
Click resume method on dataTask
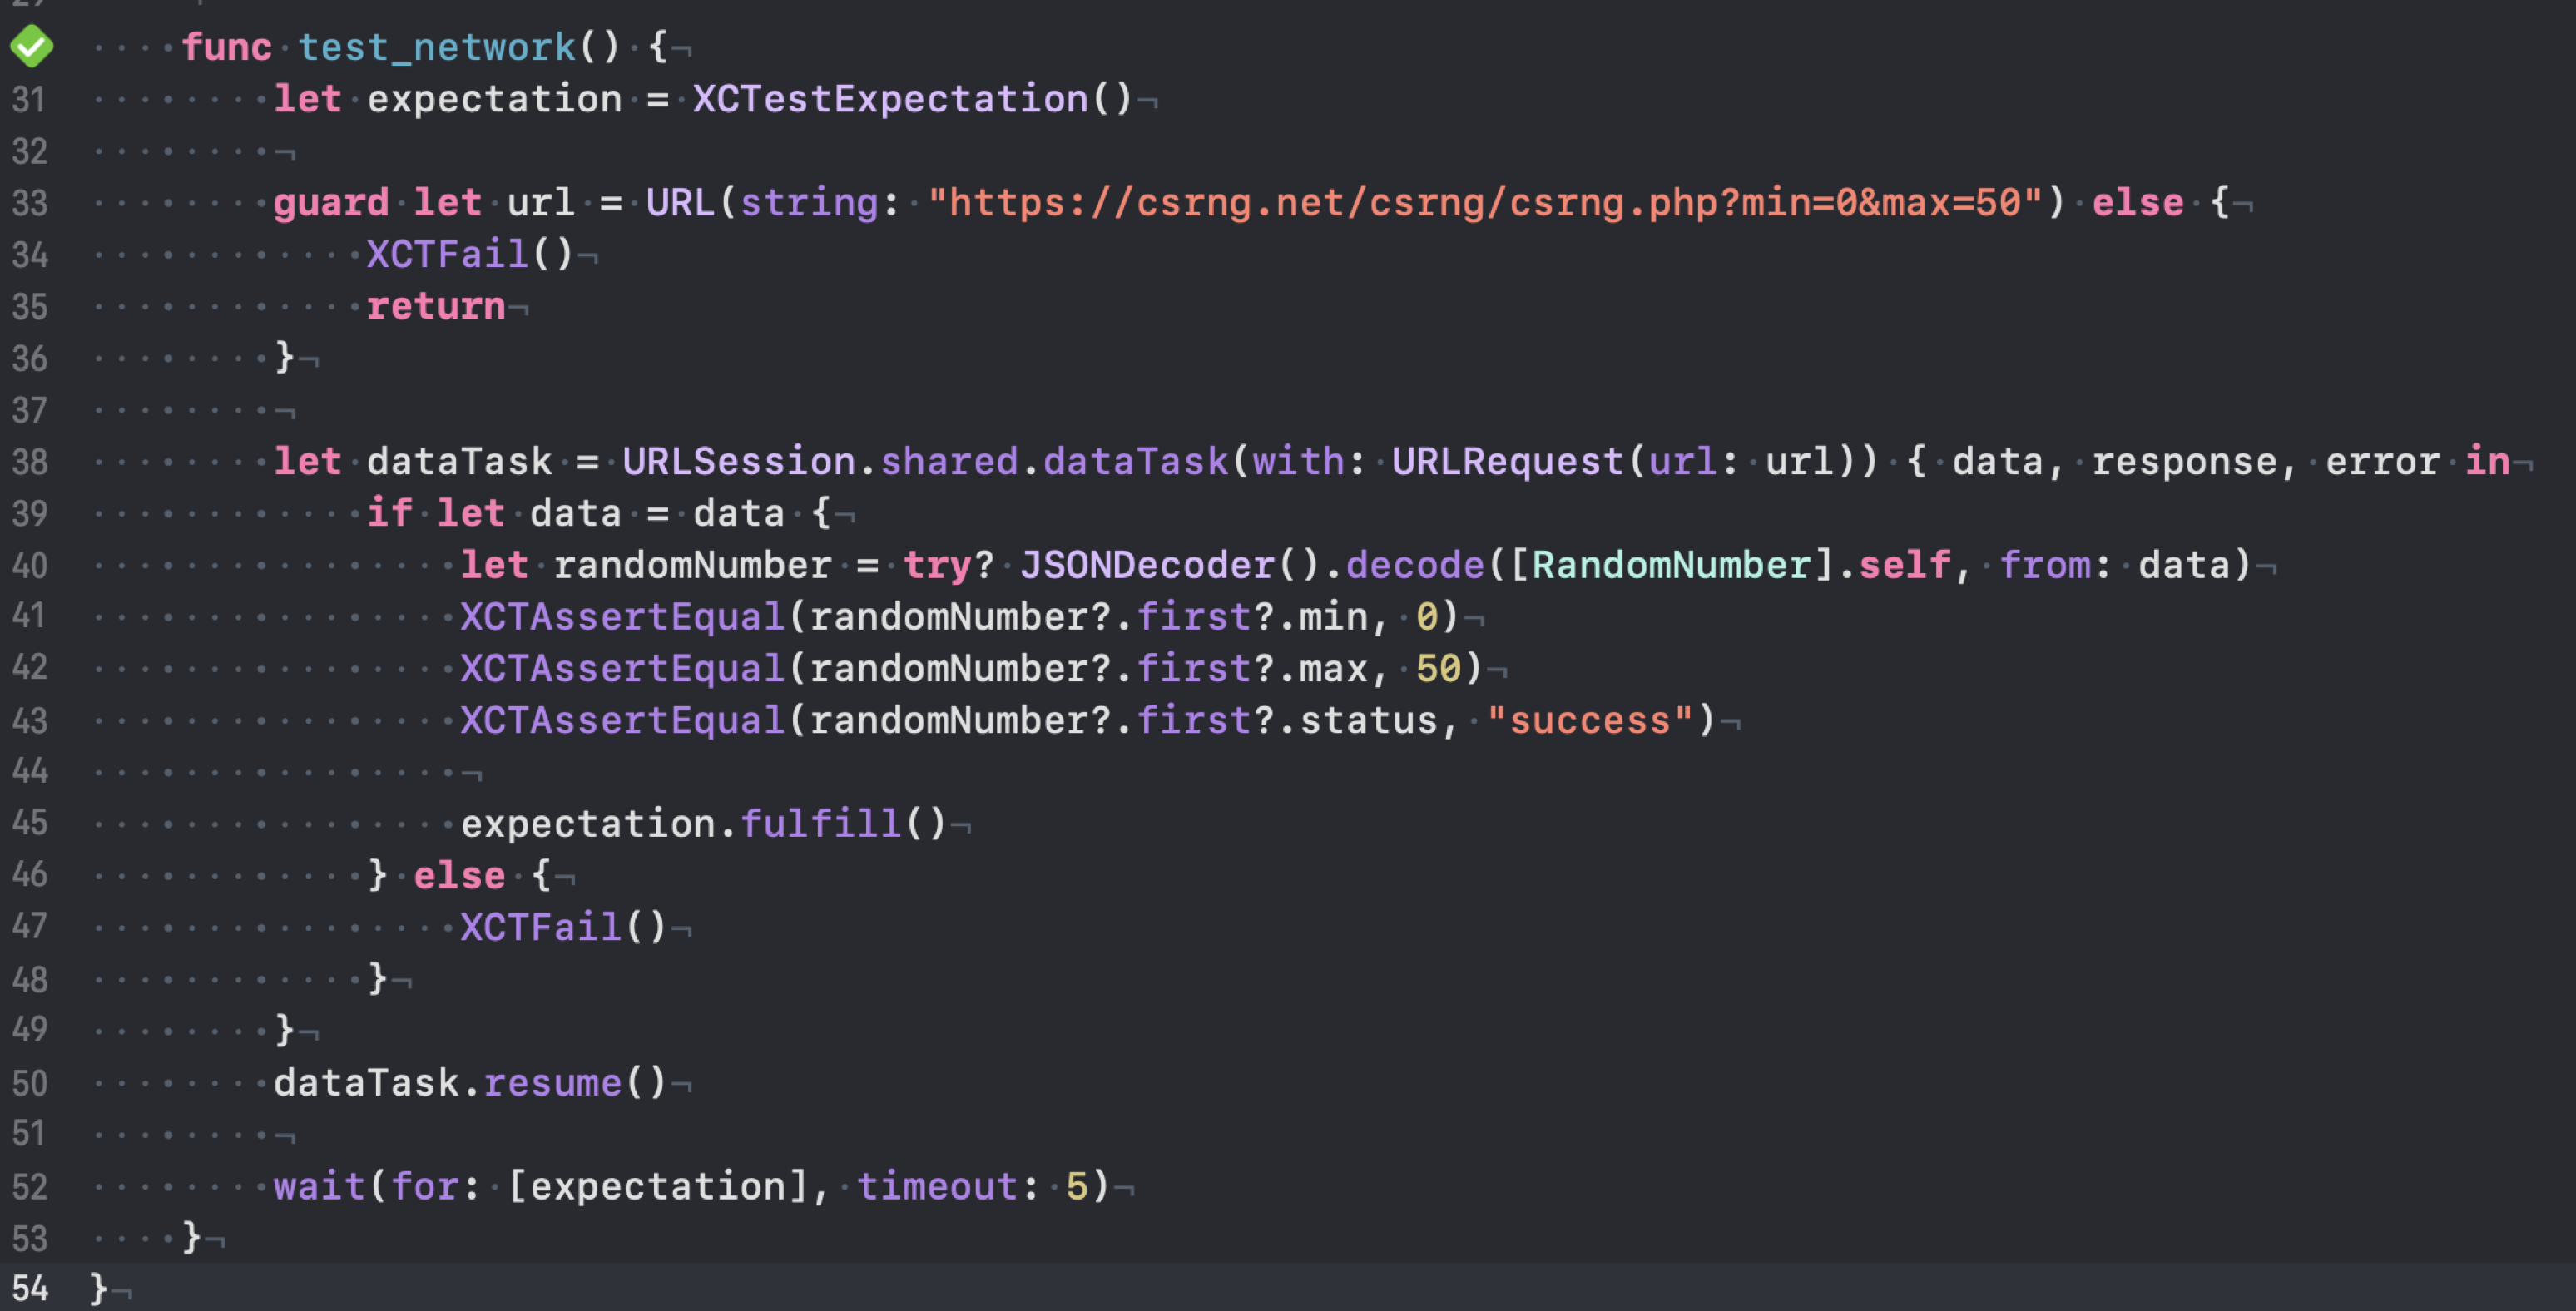click(552, 1082)
